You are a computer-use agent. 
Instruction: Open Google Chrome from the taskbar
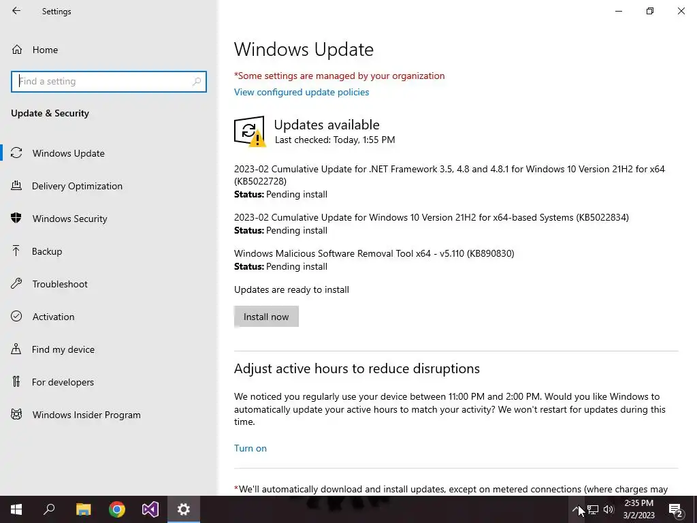click(x=117, y=509)
